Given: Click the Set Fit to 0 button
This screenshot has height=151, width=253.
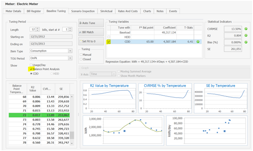Looking at the screenshot, I should pyautogui.click(x=91, y=41).
